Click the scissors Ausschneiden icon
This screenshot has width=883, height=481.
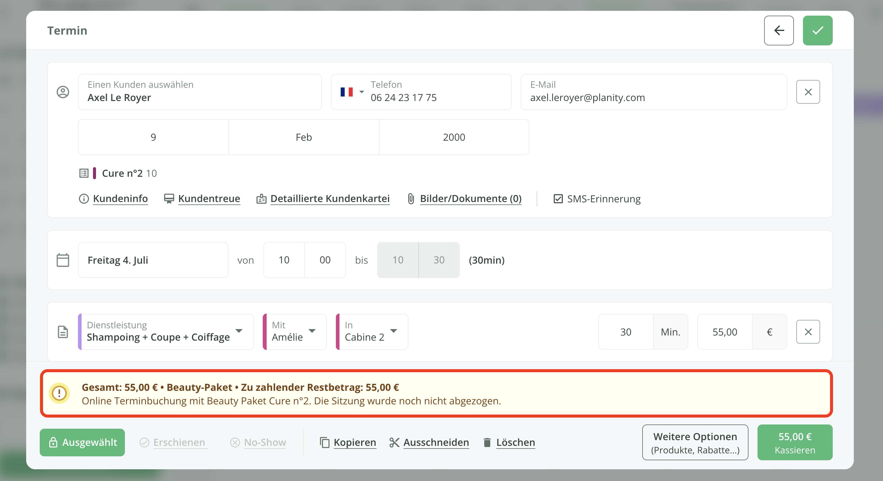394,442
